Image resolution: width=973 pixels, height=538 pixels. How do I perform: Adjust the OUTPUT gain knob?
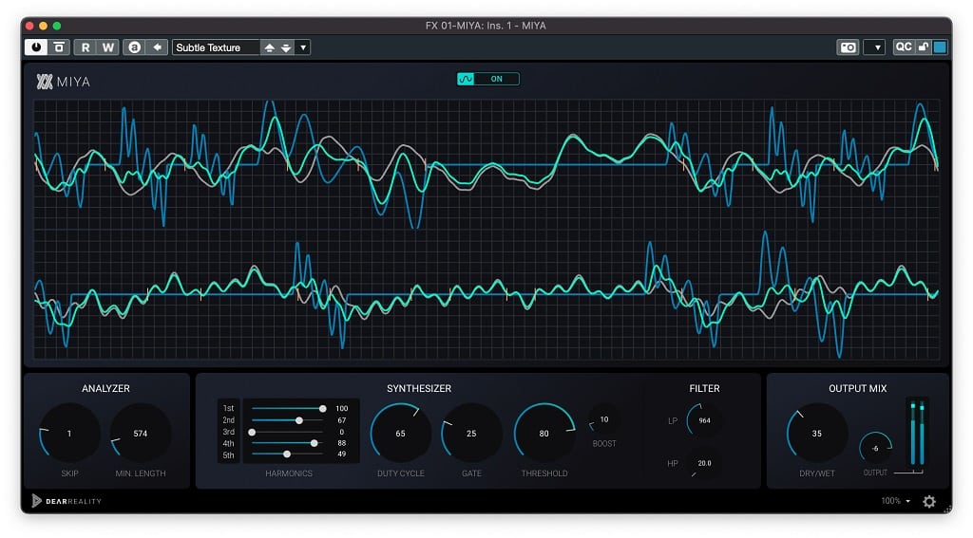pyautogui.click(x=875, y=448)
